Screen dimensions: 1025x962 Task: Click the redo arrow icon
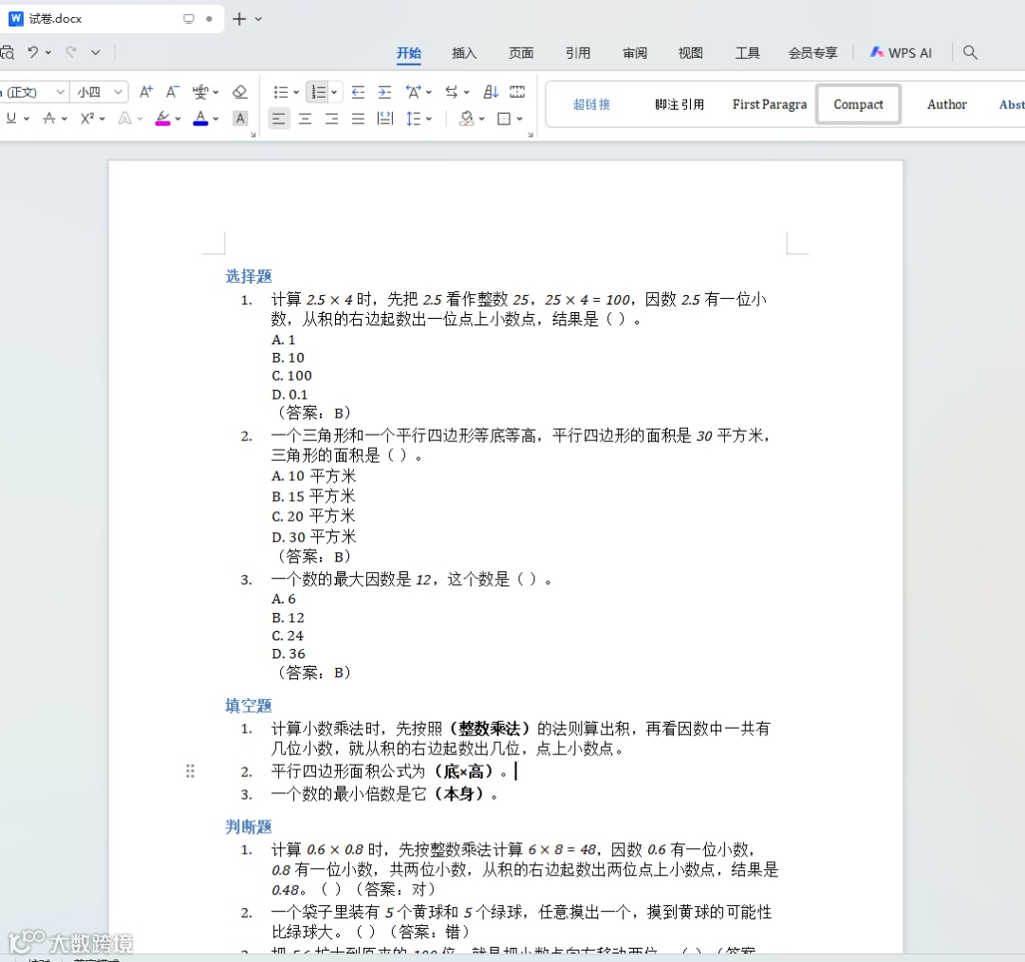(x=71, y=52)
